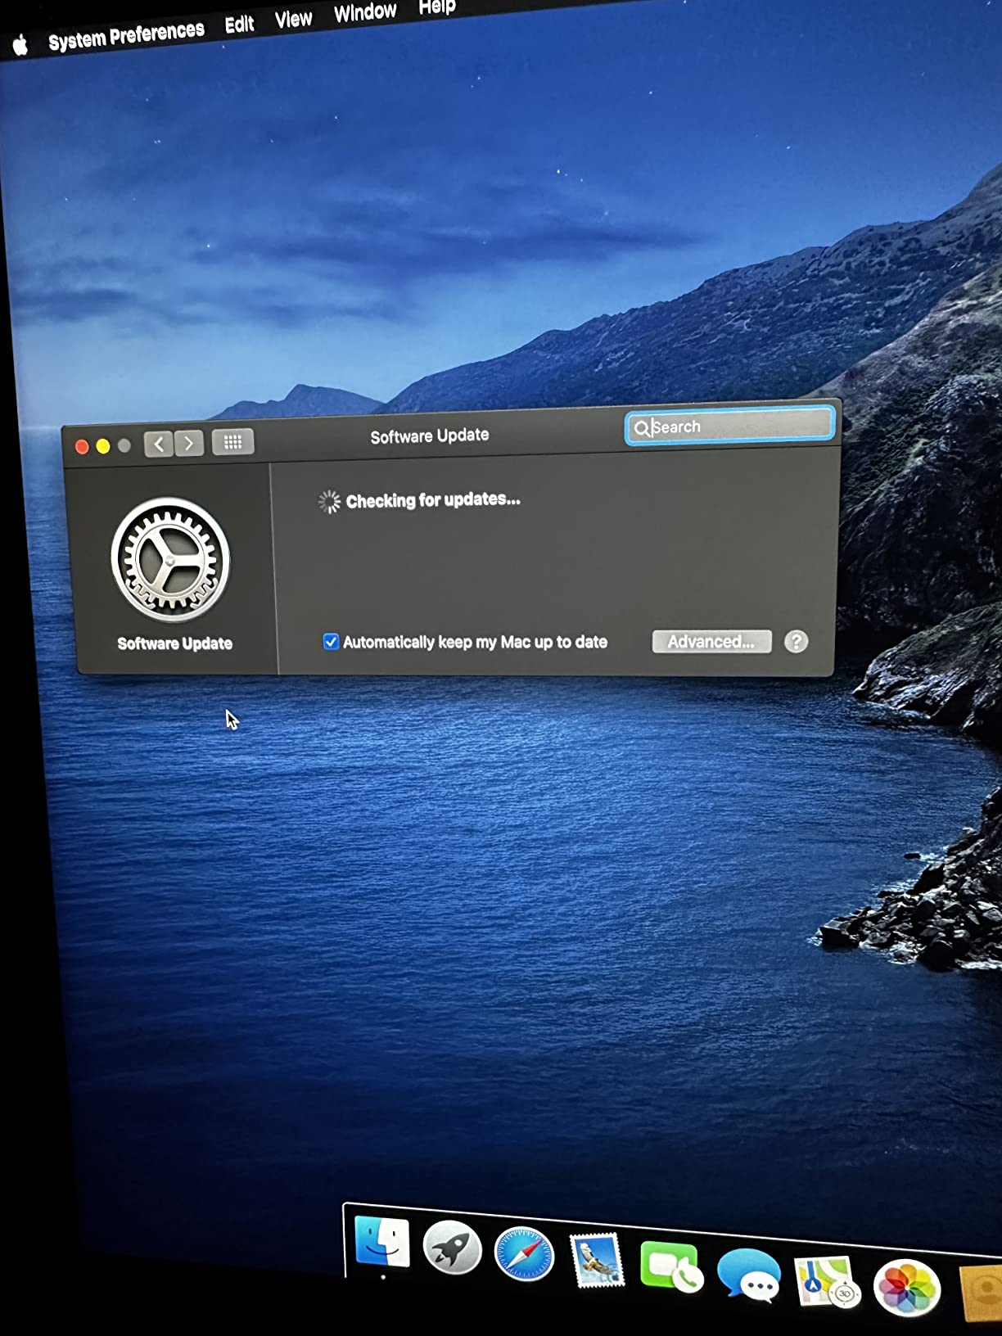Open the help question mark button
The width and height of the screenshot is (1002, 1336).
click(796, 641)
